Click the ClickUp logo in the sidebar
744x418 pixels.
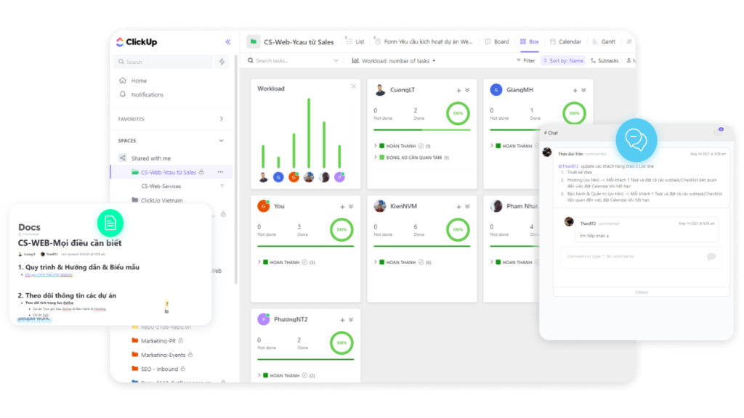tap(136, 42)
